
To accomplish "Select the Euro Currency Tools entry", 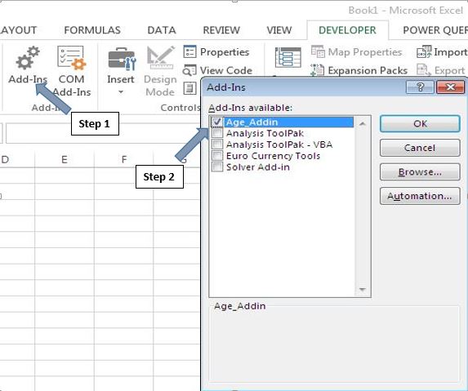I will click(273, 156).
